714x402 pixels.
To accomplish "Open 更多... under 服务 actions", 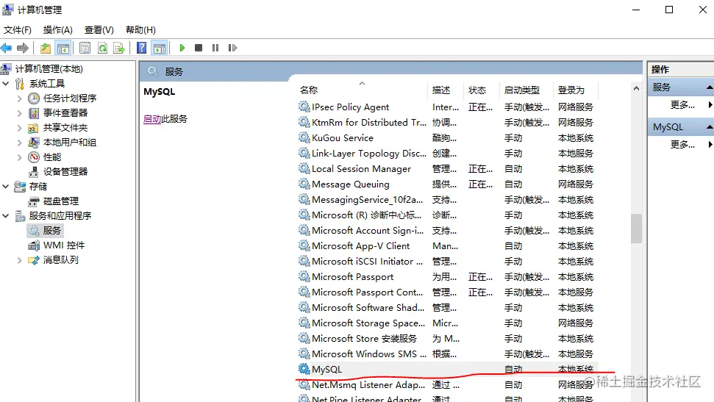I will click(682, 104).
